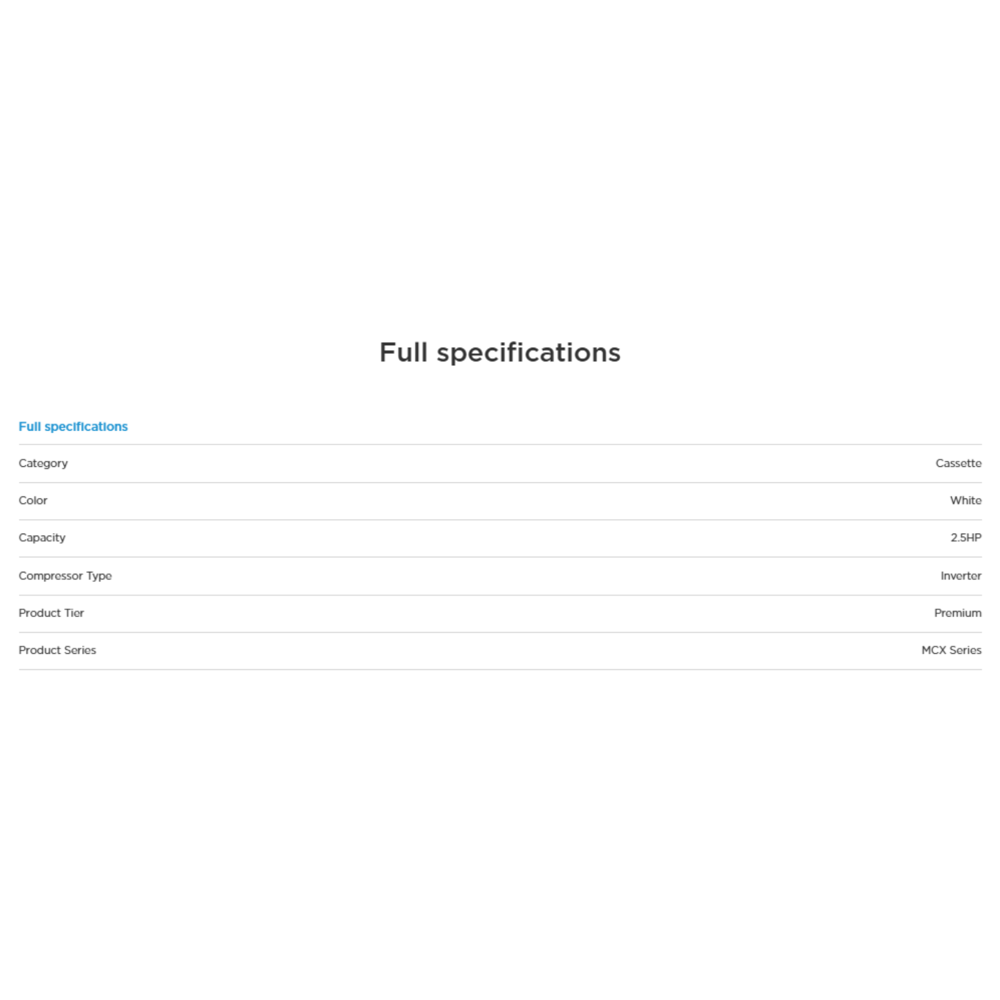The height and width of the screenshot is (1000, 1000).
Task: Click the divider line below Product Series row
Action: [500, 670]
